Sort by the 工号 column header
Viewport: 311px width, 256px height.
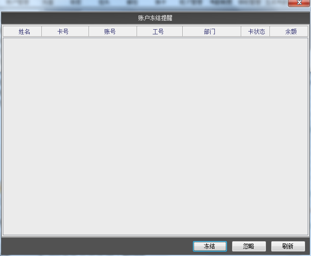pos(158,32)
